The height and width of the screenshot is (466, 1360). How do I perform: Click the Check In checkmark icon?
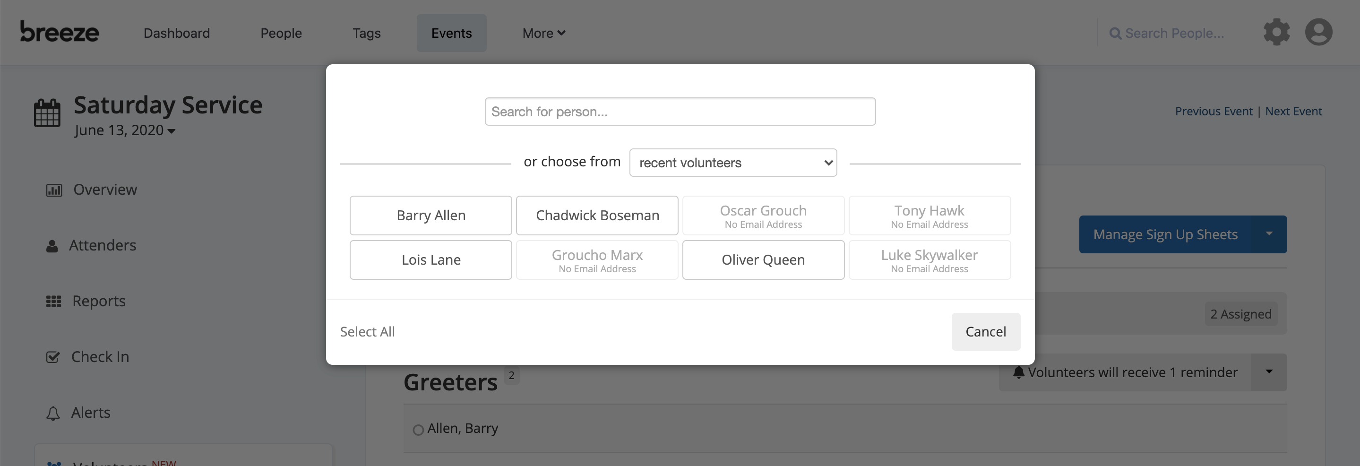pyautogui.click(x=53, y=357)
